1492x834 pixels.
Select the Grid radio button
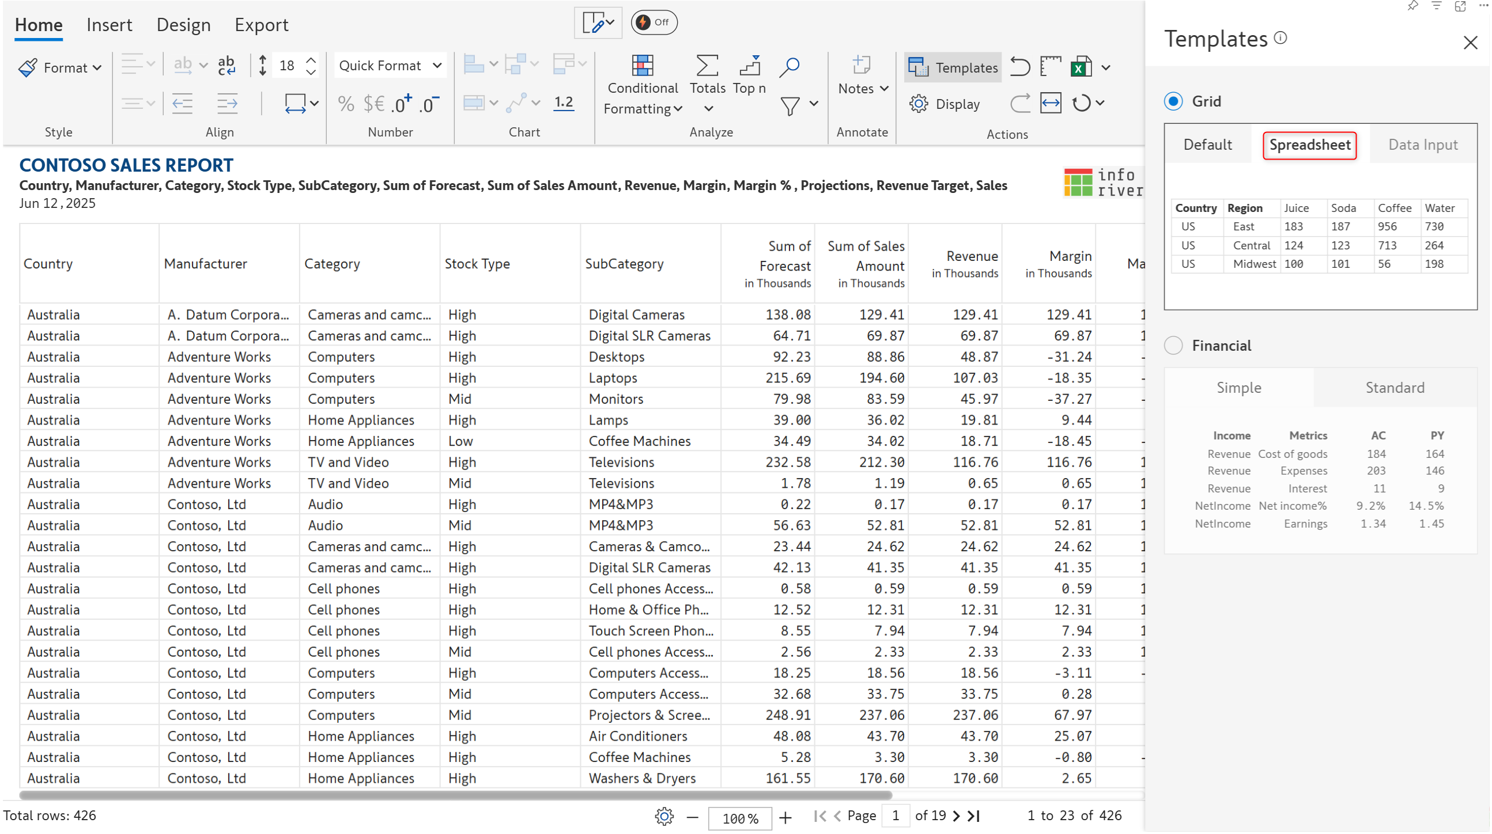point(1173,101)
